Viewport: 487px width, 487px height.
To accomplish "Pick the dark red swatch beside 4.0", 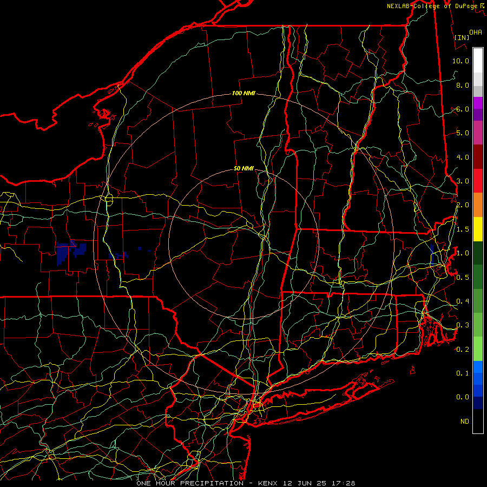I will (478, 157).
